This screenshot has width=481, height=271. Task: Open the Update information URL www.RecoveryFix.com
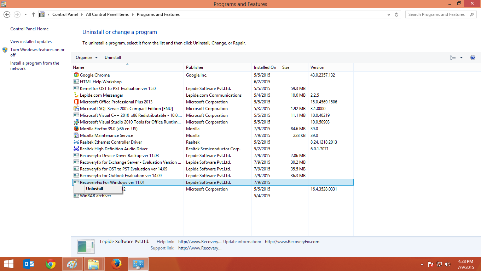pyautogui.click(x=292, y=242)
